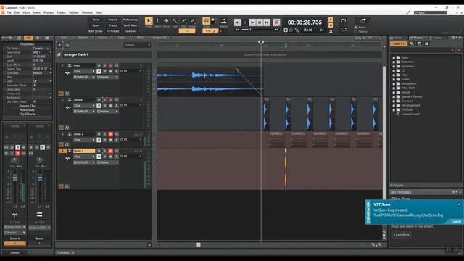464x261 pixels.
Task: Stop playback with the Stop button
Action: point(260,22)
